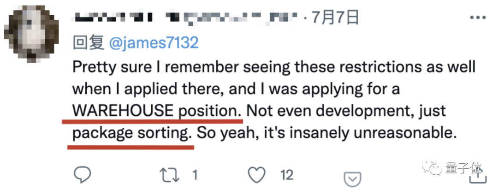
Task: Click the 7月7日 date timestamp
Action: pyautogui.click(x=335, y=18)
